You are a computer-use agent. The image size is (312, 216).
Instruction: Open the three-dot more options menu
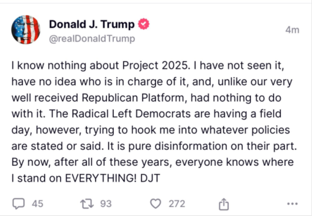[x=292, y=204]
